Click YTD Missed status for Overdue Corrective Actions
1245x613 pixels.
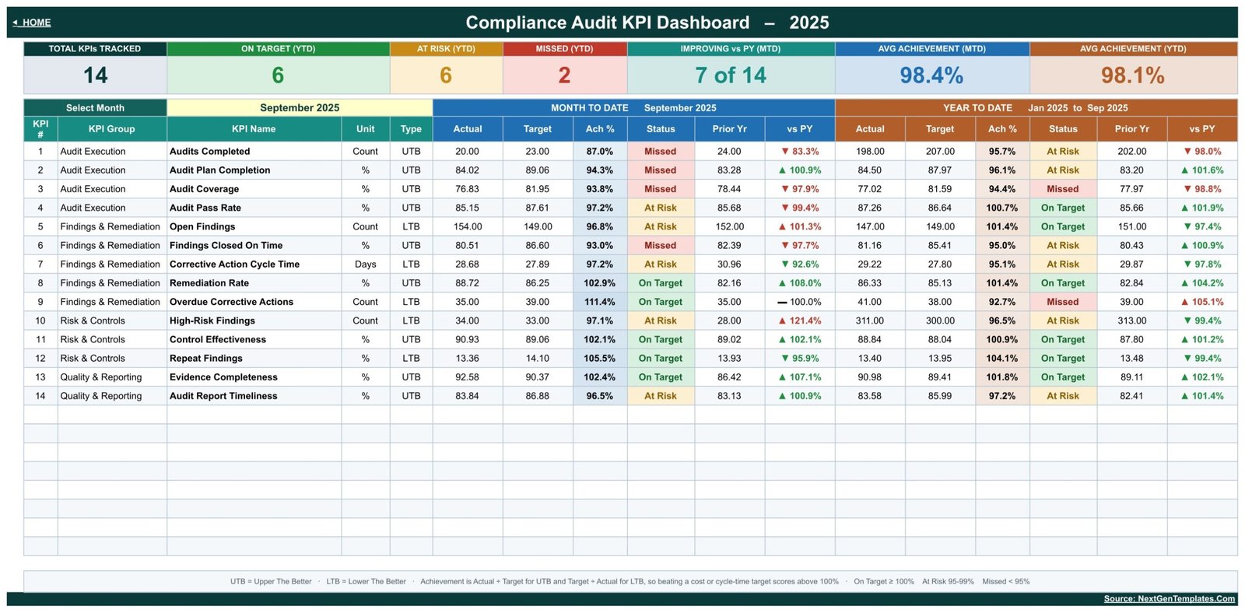click(x=1063, y=302)
